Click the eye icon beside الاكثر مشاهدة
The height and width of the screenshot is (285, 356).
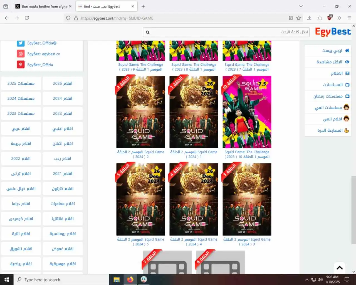(x=347, y=62)
